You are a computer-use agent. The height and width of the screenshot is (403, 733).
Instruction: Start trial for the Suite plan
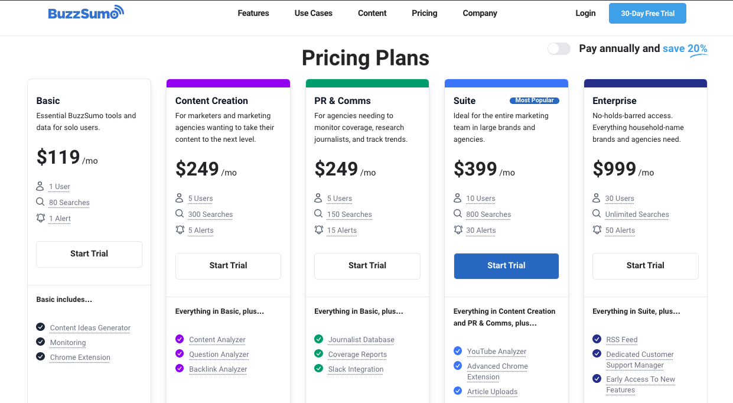pos(506,266)
